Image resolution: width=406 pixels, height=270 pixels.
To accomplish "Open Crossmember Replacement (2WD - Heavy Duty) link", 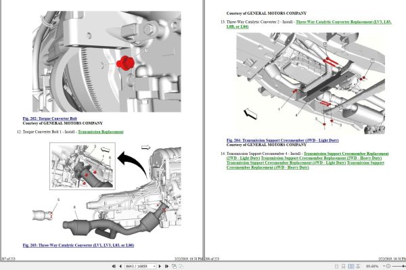I will tap(321, 158).
